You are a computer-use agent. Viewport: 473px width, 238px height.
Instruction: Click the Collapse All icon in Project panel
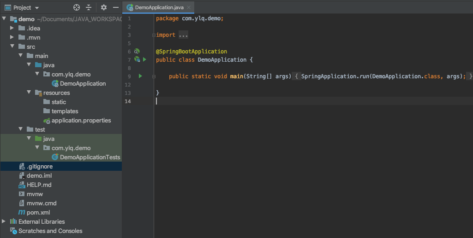(89, 7)
